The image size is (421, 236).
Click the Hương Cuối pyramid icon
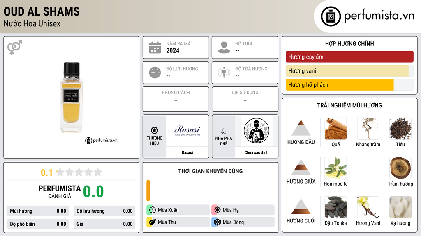tap(301, 206)
